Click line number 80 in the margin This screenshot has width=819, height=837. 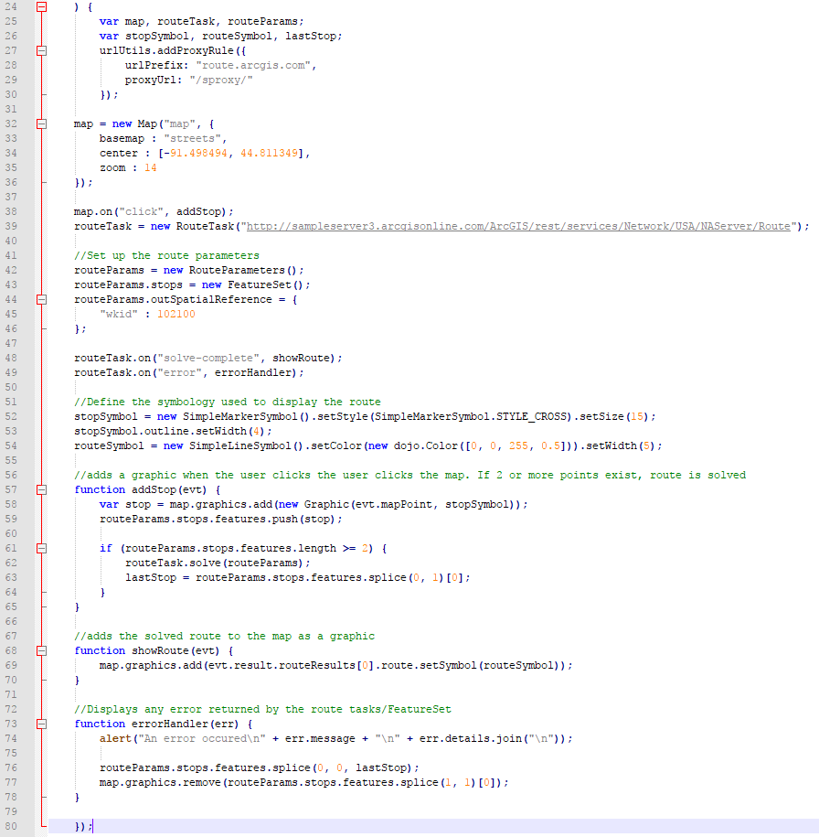11,826
